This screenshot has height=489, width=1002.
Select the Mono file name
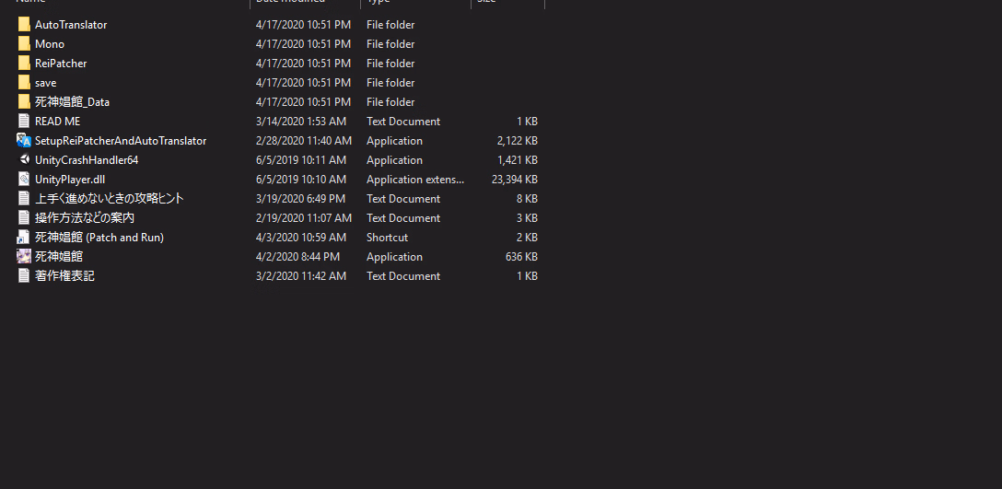pyautogui.click(x=50, y=44)
